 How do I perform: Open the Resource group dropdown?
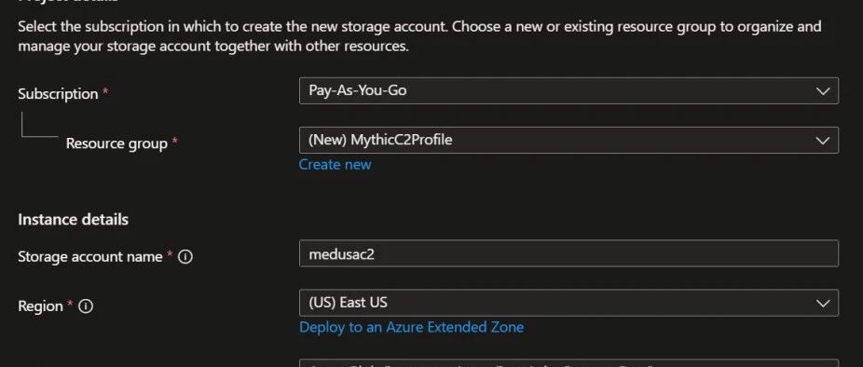coord(568,141)
